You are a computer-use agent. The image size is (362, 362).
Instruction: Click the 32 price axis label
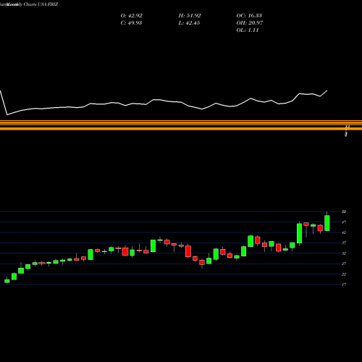[344, 253]
